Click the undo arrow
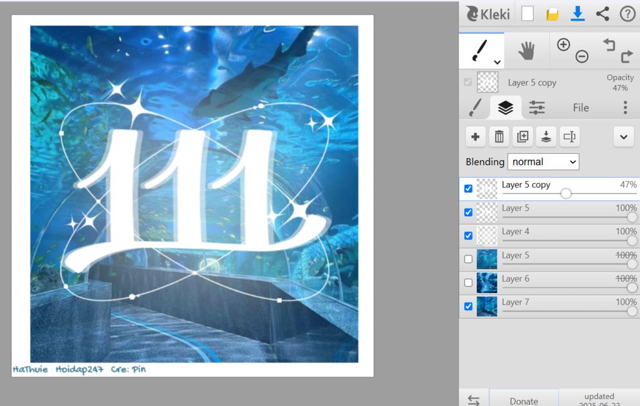 coord(609,44)
